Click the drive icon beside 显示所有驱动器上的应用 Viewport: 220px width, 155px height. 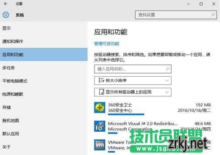pos(101,92)
